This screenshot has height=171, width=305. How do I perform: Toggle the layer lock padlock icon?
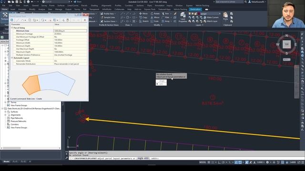pyautogui.click(x=196, y=14)
